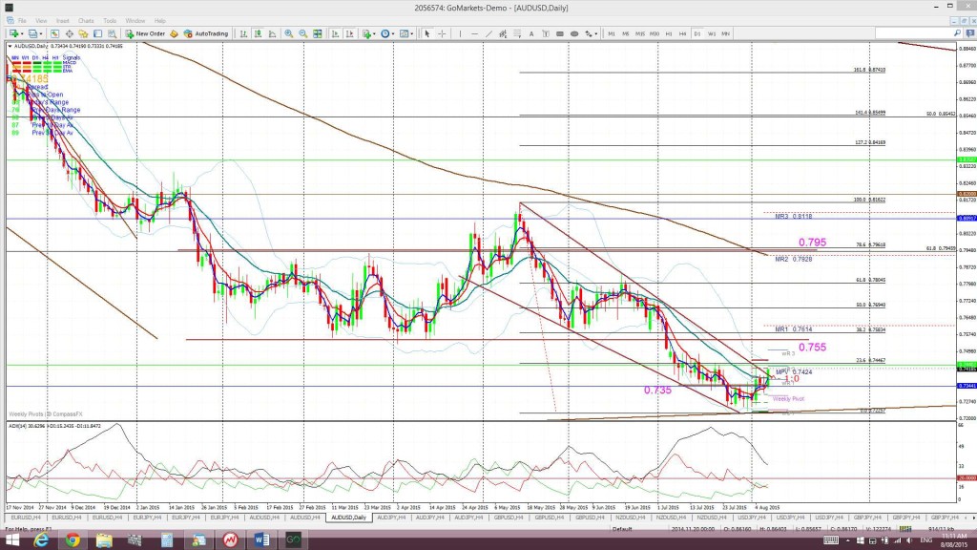Enable candlestick chart display mode
The image size is (977, 550).
click(258, 33)
